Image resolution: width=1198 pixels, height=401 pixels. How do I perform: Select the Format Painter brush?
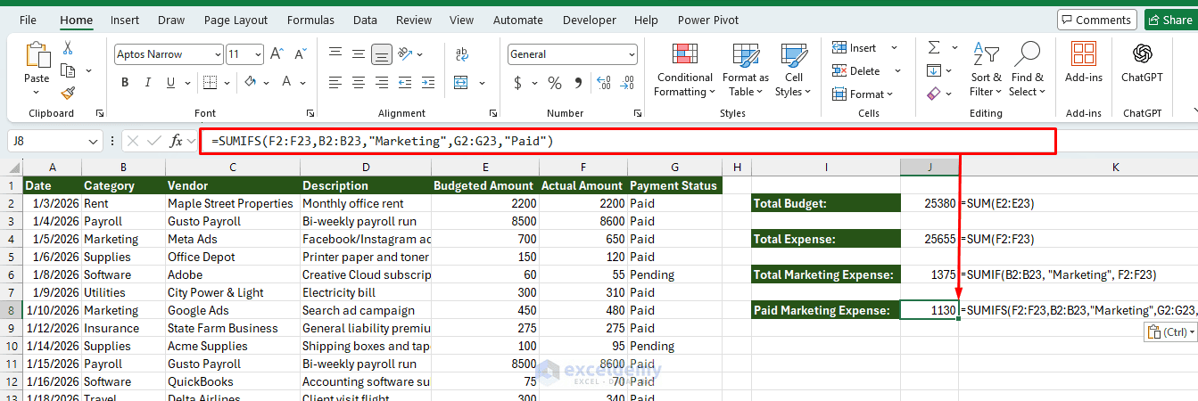point(68,93)
